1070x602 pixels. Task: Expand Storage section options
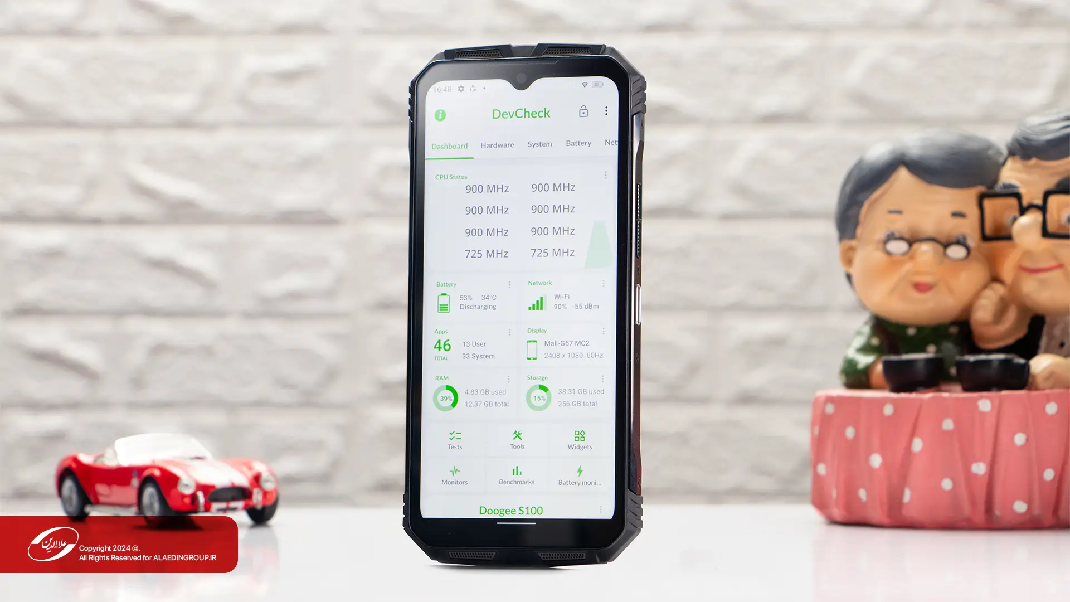(x=602, y=378)
